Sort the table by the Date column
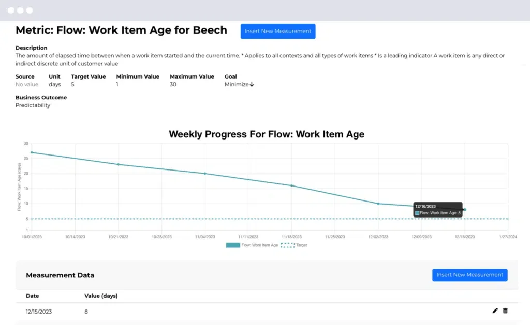The image size is (530, 325). [32, 296]
